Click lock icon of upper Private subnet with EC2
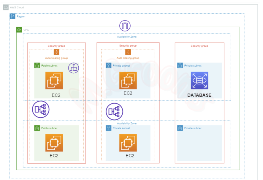 [109, 65]
